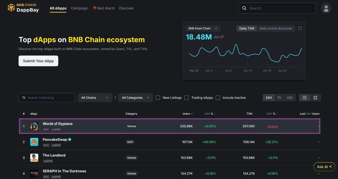Screen dimensions: 338x179
Task: Open the World of Dypians link
Action: pos(57,124)
